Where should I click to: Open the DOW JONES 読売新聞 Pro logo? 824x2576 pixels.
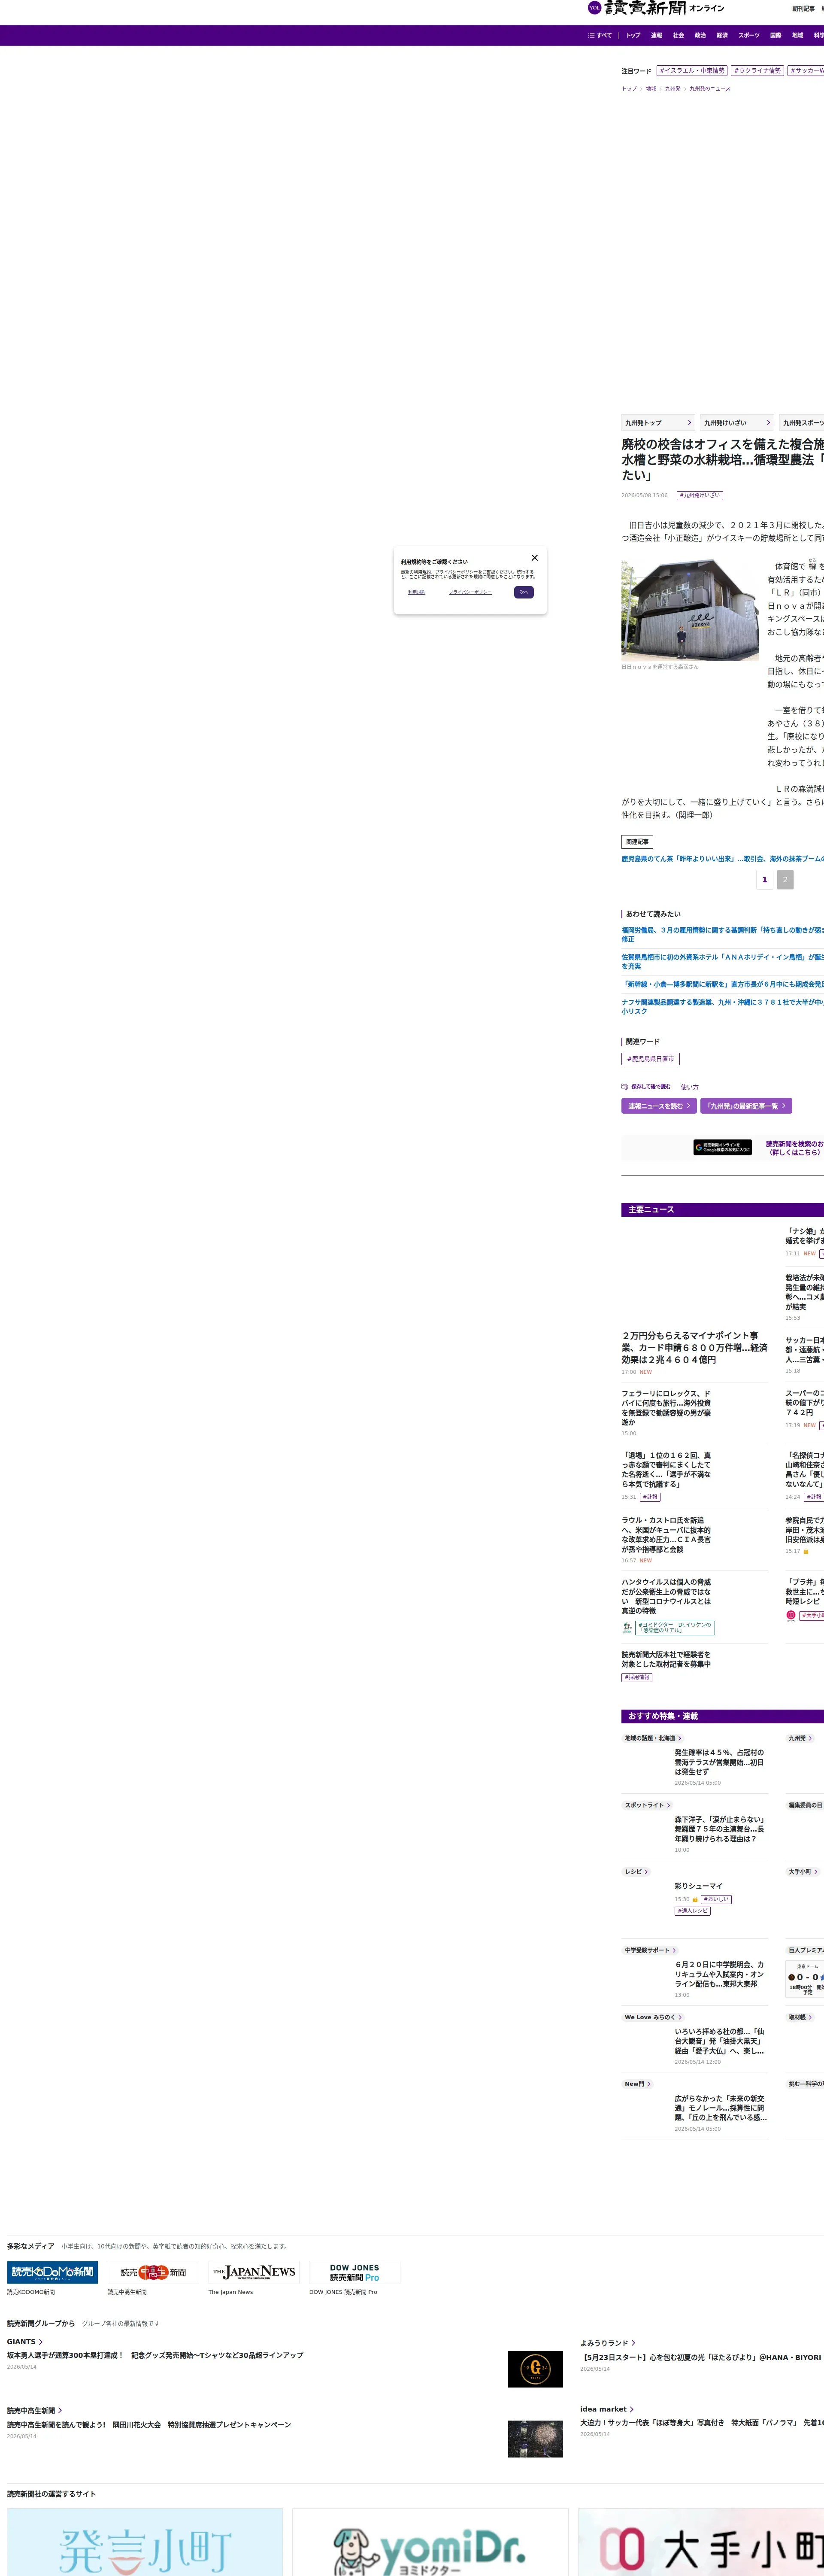click(355, 2272)
